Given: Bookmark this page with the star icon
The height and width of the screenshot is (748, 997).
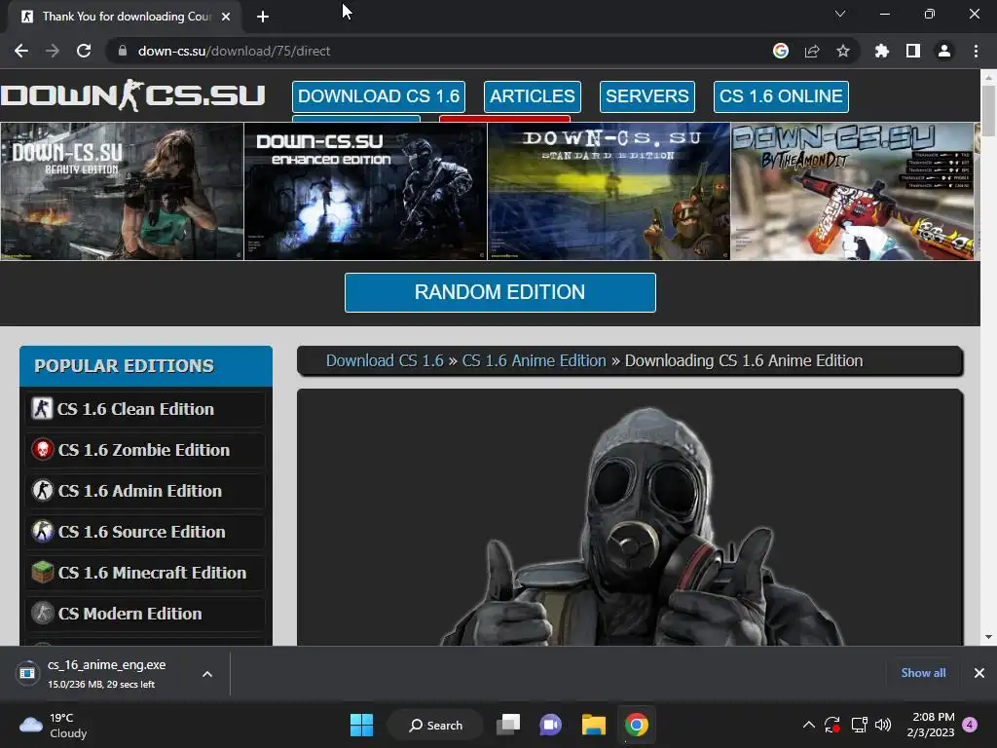Looking at the screenshot, I should pyautogui.click(x=843, y=51).
